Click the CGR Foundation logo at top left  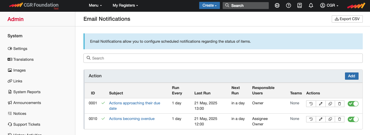pos(33,5)
